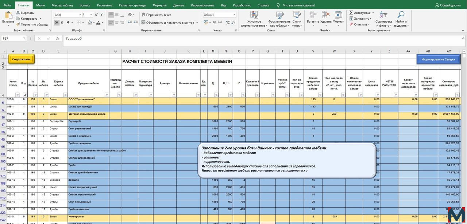Increase the cell indent
This screenshot has width=467, height=224.
click(135, 23)
